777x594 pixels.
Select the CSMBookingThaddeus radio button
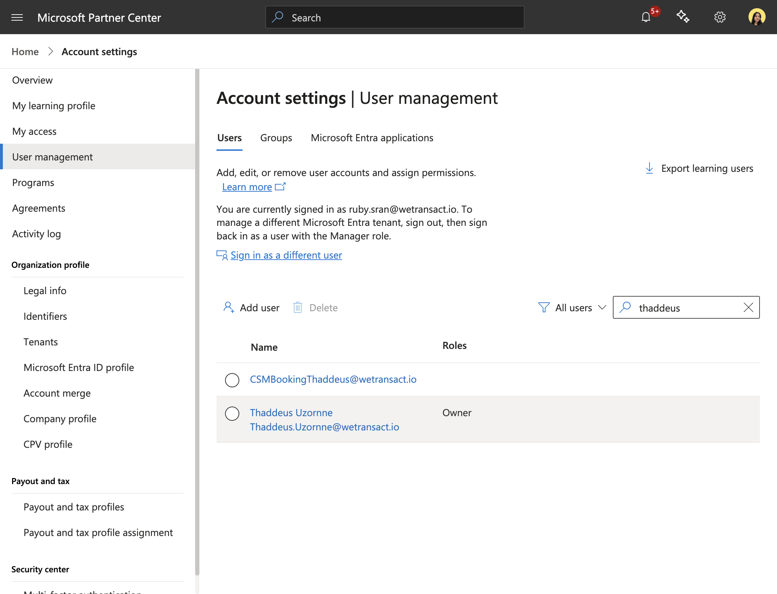(x=232, y=380)
